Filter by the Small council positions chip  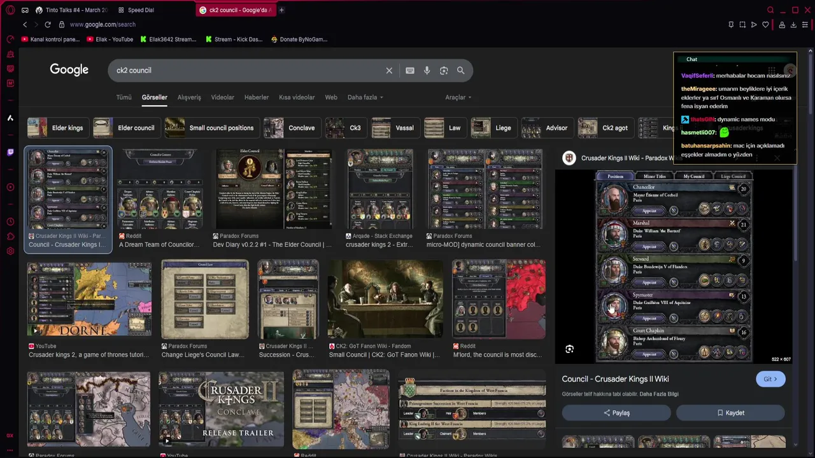tap(211, 128)
